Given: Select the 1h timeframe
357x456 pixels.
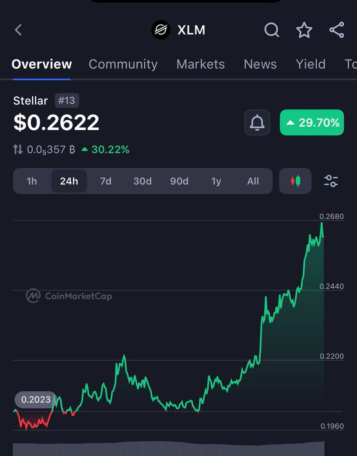Looking at the screenshot, I should (x=32, y=181).
